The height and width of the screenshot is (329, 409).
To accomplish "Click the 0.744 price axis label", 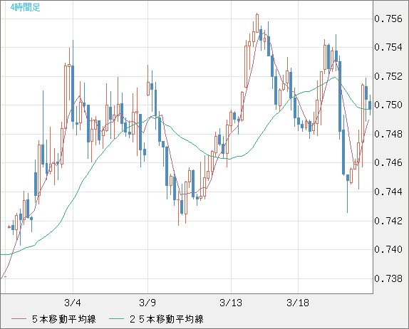I will (x=388, y=192).
